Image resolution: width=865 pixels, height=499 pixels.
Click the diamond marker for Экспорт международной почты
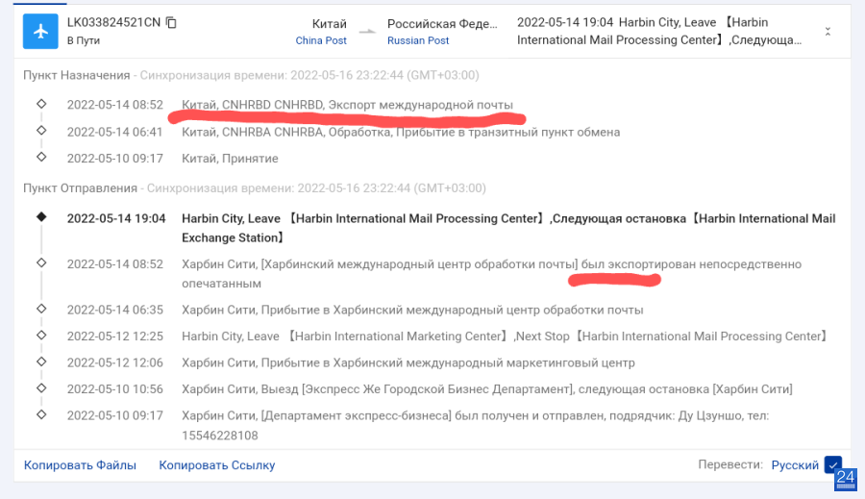pyautogui.click(x=41, y=104)
